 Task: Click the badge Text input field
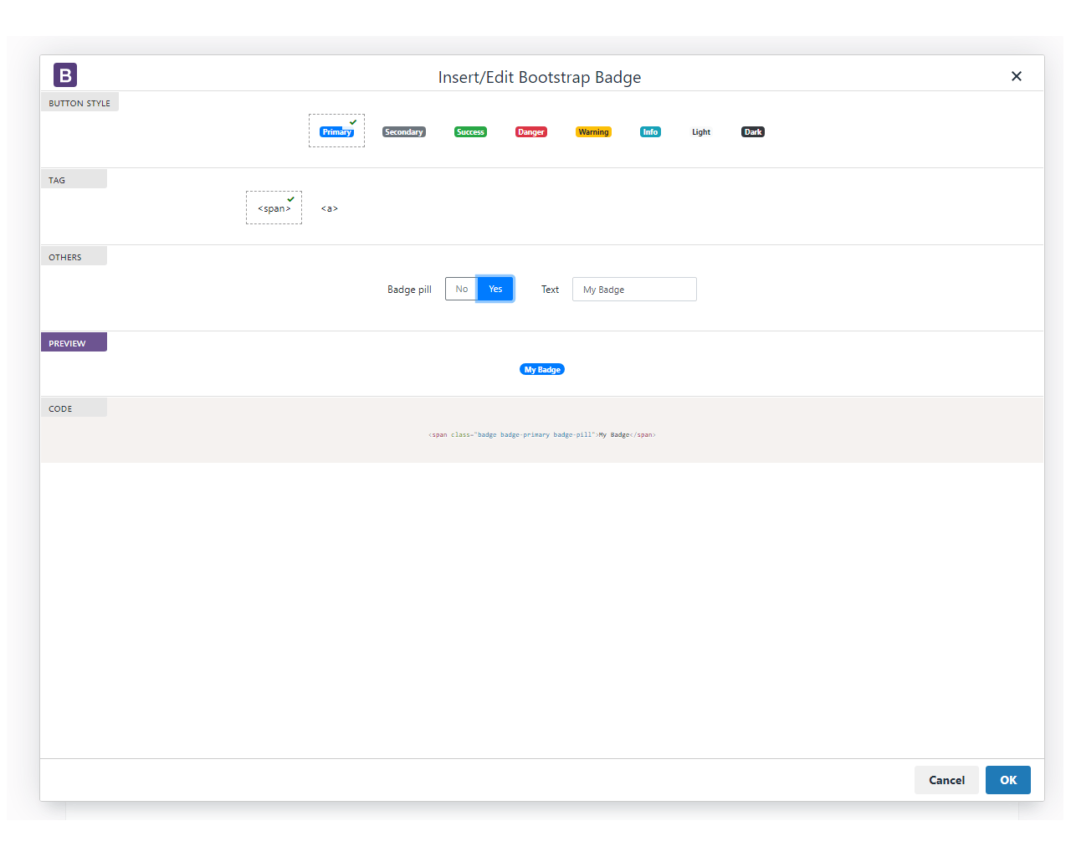pyautogui.click(x=634, y=290)
